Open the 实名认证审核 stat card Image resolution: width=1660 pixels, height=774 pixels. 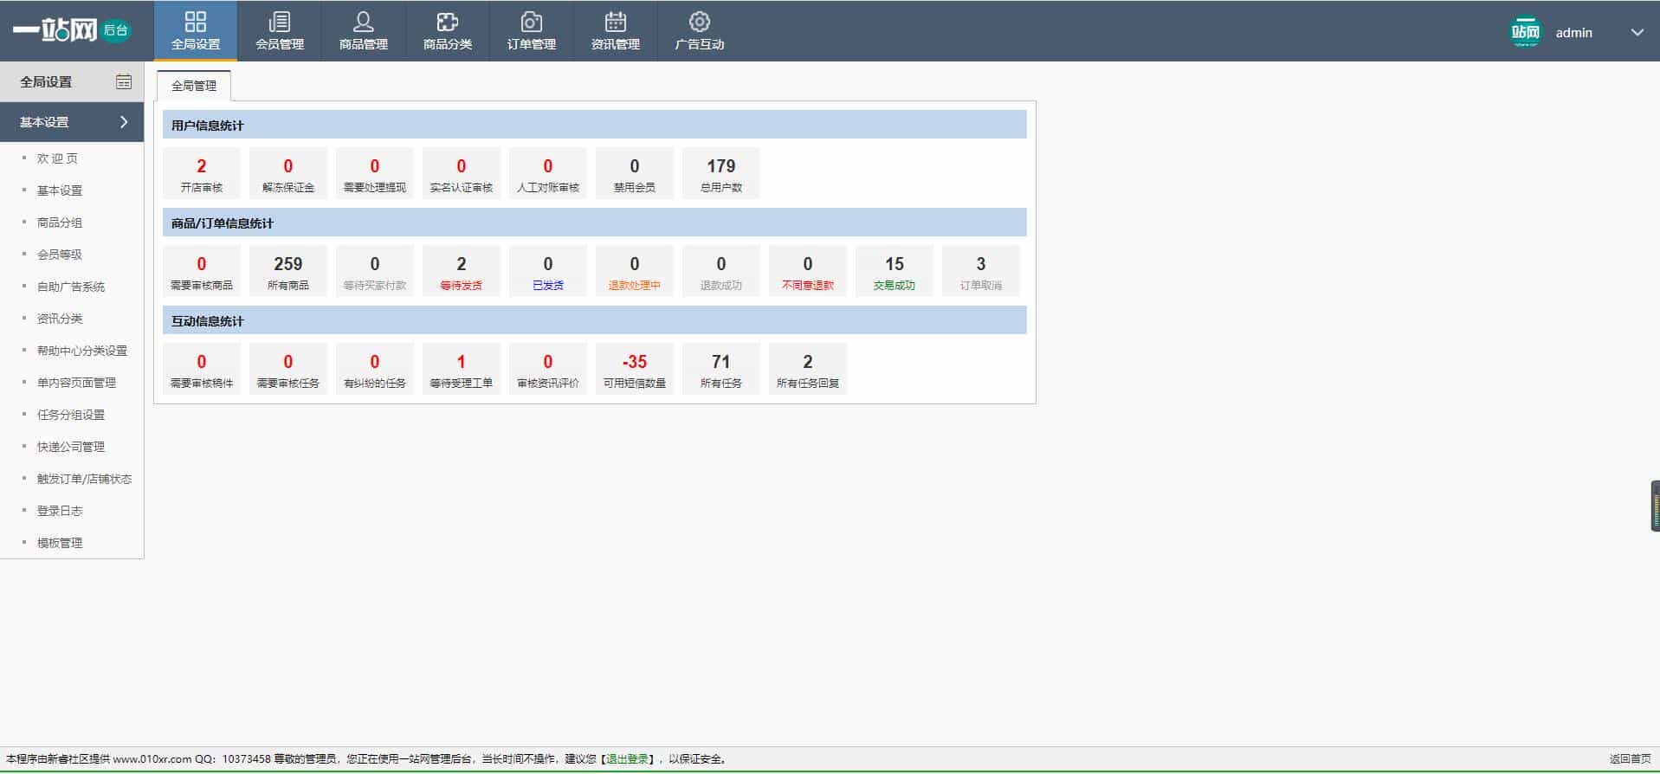click(462, 173)
